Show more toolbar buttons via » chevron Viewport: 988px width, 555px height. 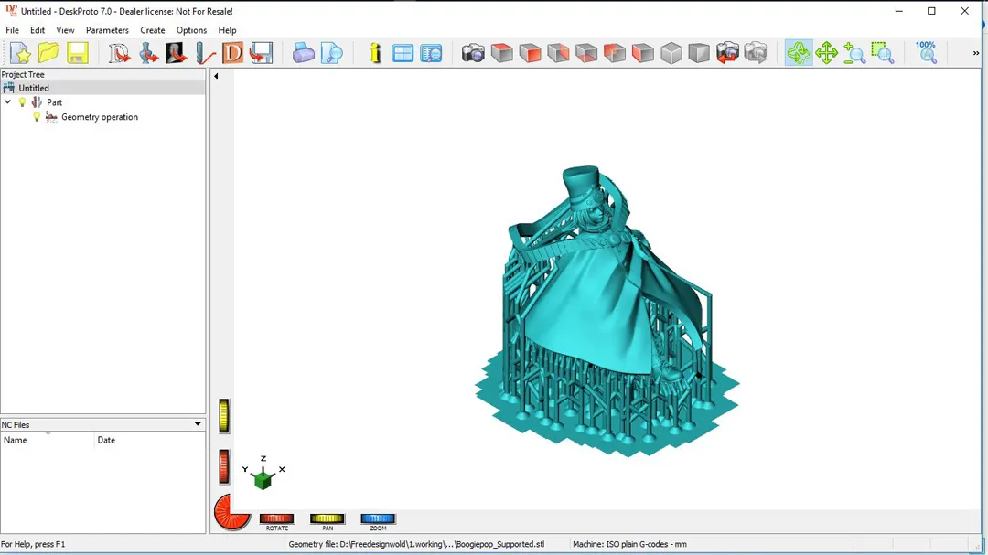(975, 53)
